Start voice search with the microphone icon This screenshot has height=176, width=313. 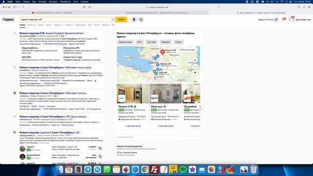pos(134,20)
